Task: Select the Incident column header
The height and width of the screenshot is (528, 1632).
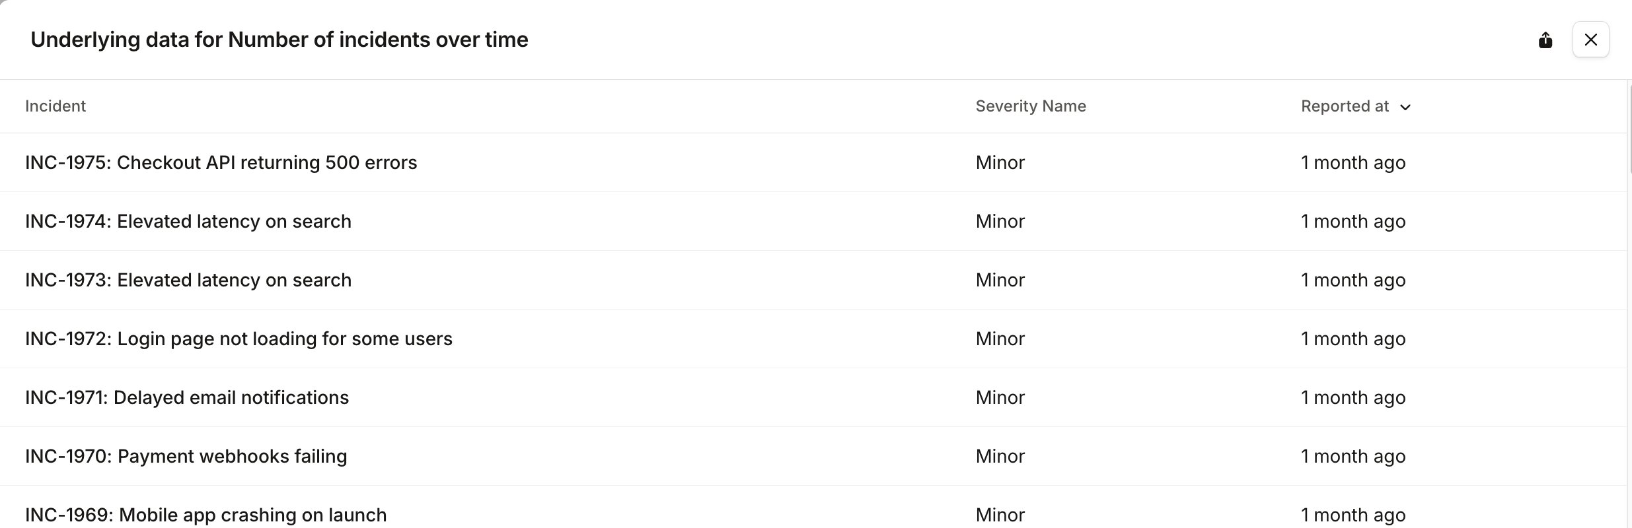Action: (56, 106)
